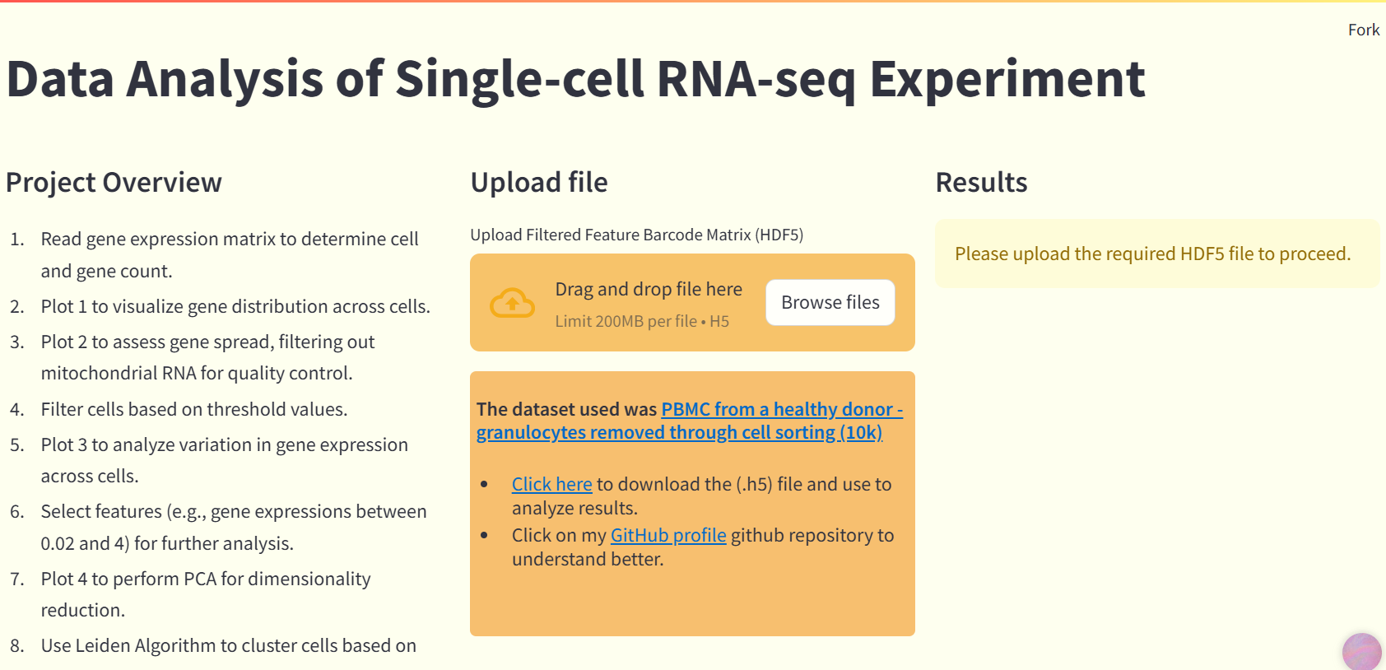Click the Fork button
This screenshot has width=1386, height=670.
pyautogui.click(x=1363, y=30)
